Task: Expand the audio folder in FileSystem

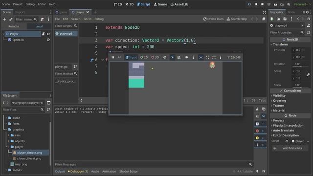Action: (6, 118)
